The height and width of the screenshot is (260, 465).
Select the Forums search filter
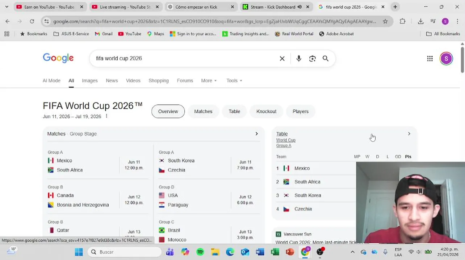[x=185, y=81]
